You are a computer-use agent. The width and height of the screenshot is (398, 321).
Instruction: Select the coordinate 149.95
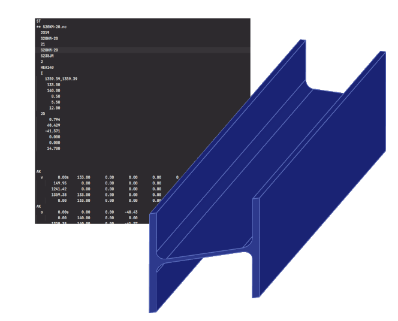click(x=60, y=183)
